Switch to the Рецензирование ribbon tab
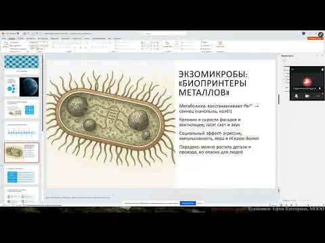This screenshot has width=325, height=243. [99, 38]
